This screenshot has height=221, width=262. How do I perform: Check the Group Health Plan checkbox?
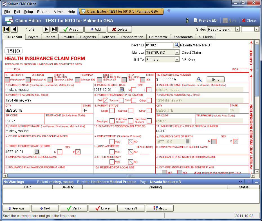pyautogui.click(x=99, y=80)
